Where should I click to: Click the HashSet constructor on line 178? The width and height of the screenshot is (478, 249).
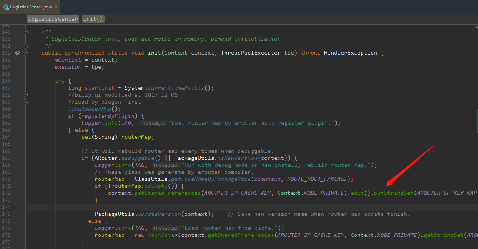point(159,235)
